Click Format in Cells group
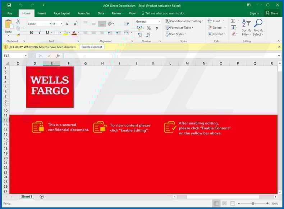The width and height of the screenshot is (284, 209). (217, 34)
